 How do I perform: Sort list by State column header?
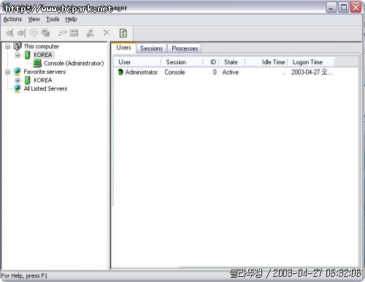point(232,62)
